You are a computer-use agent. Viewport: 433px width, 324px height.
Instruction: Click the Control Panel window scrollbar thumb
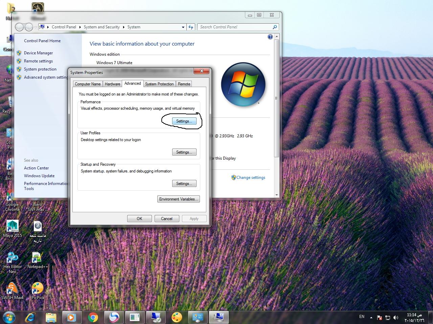276,98
